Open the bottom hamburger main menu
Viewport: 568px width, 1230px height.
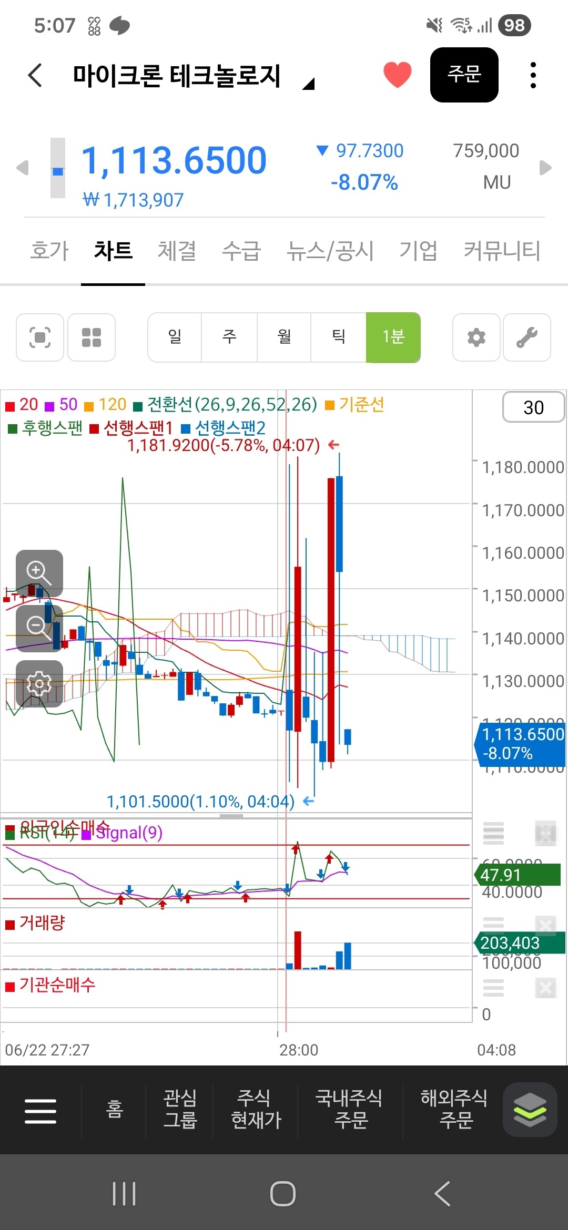[40, 1111]
